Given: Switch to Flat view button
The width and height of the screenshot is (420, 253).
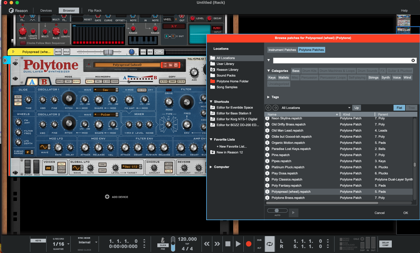Looking at the screenshot, I should click(399, 108).
